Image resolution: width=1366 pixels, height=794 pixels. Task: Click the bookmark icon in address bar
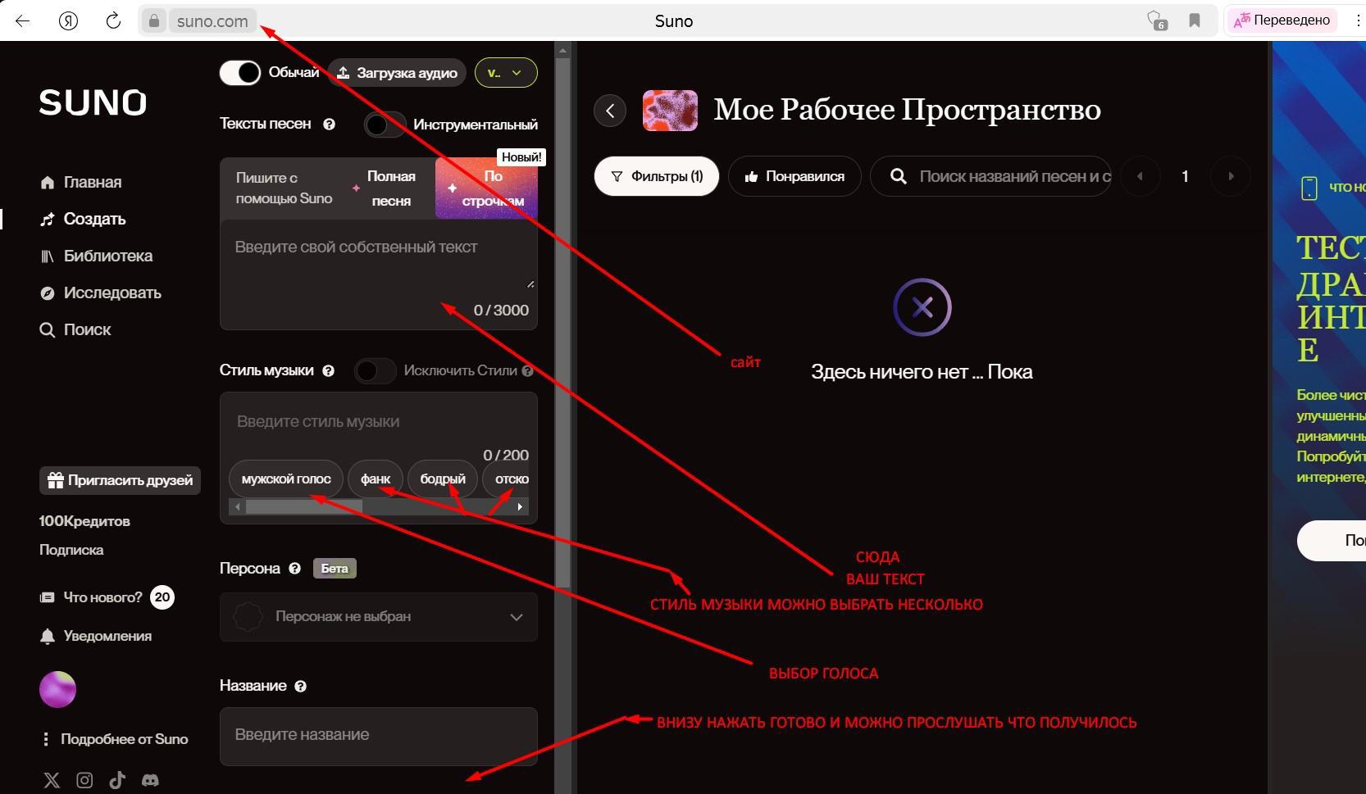[x=1195, y=21]
